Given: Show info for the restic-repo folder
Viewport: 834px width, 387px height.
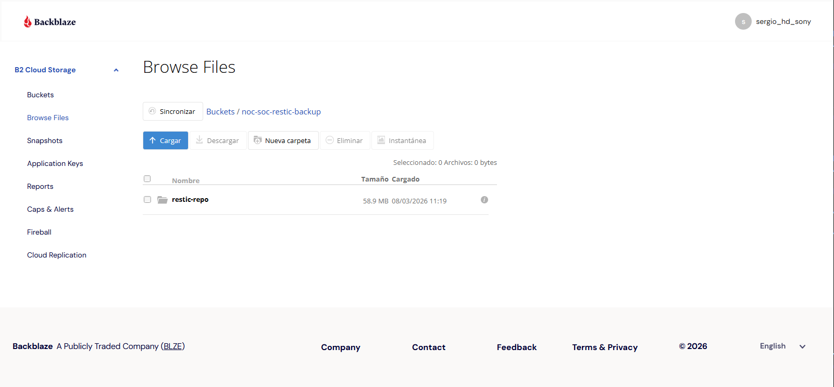Looking at the screenshot, I should click(x=484, y=200).
